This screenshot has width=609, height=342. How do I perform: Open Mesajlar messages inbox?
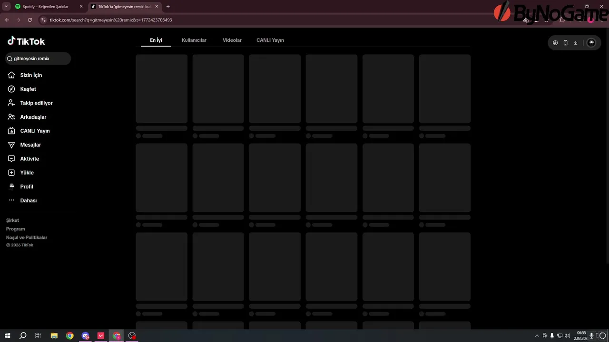(24, 145)
